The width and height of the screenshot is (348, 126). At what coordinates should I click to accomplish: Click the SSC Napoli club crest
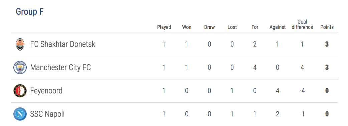(x=20, y=114)
